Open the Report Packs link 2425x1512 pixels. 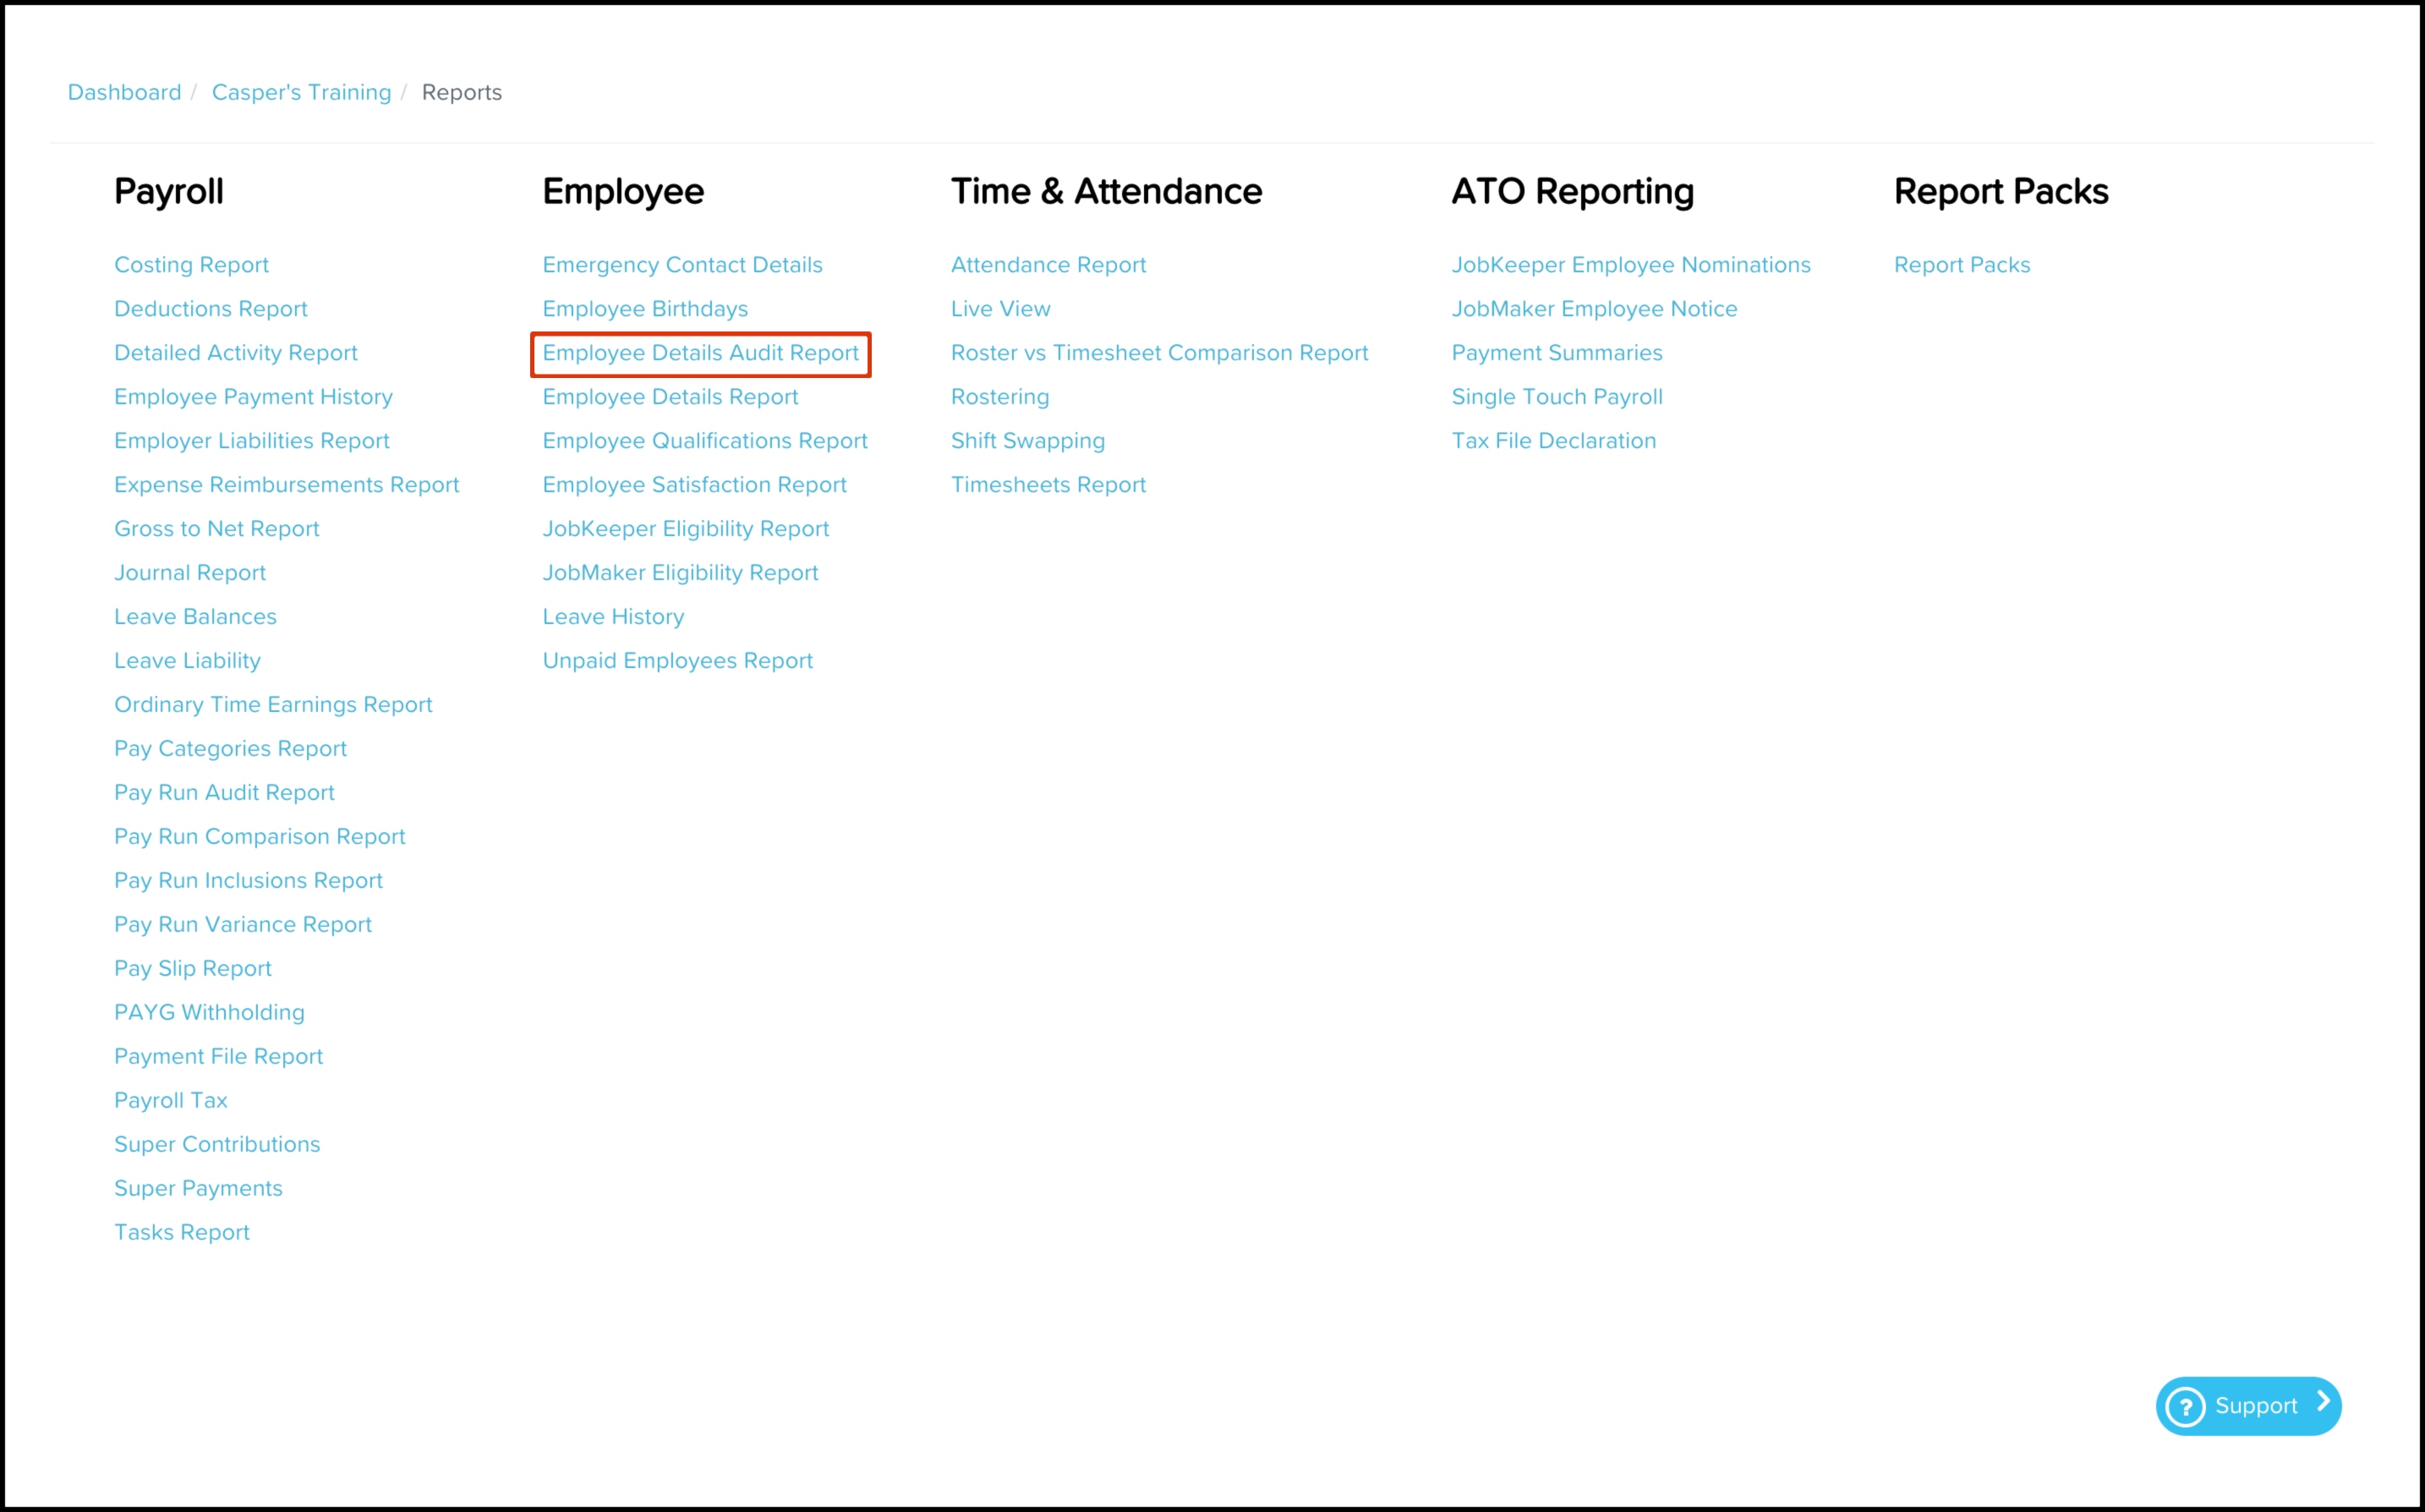point(1961,265)
